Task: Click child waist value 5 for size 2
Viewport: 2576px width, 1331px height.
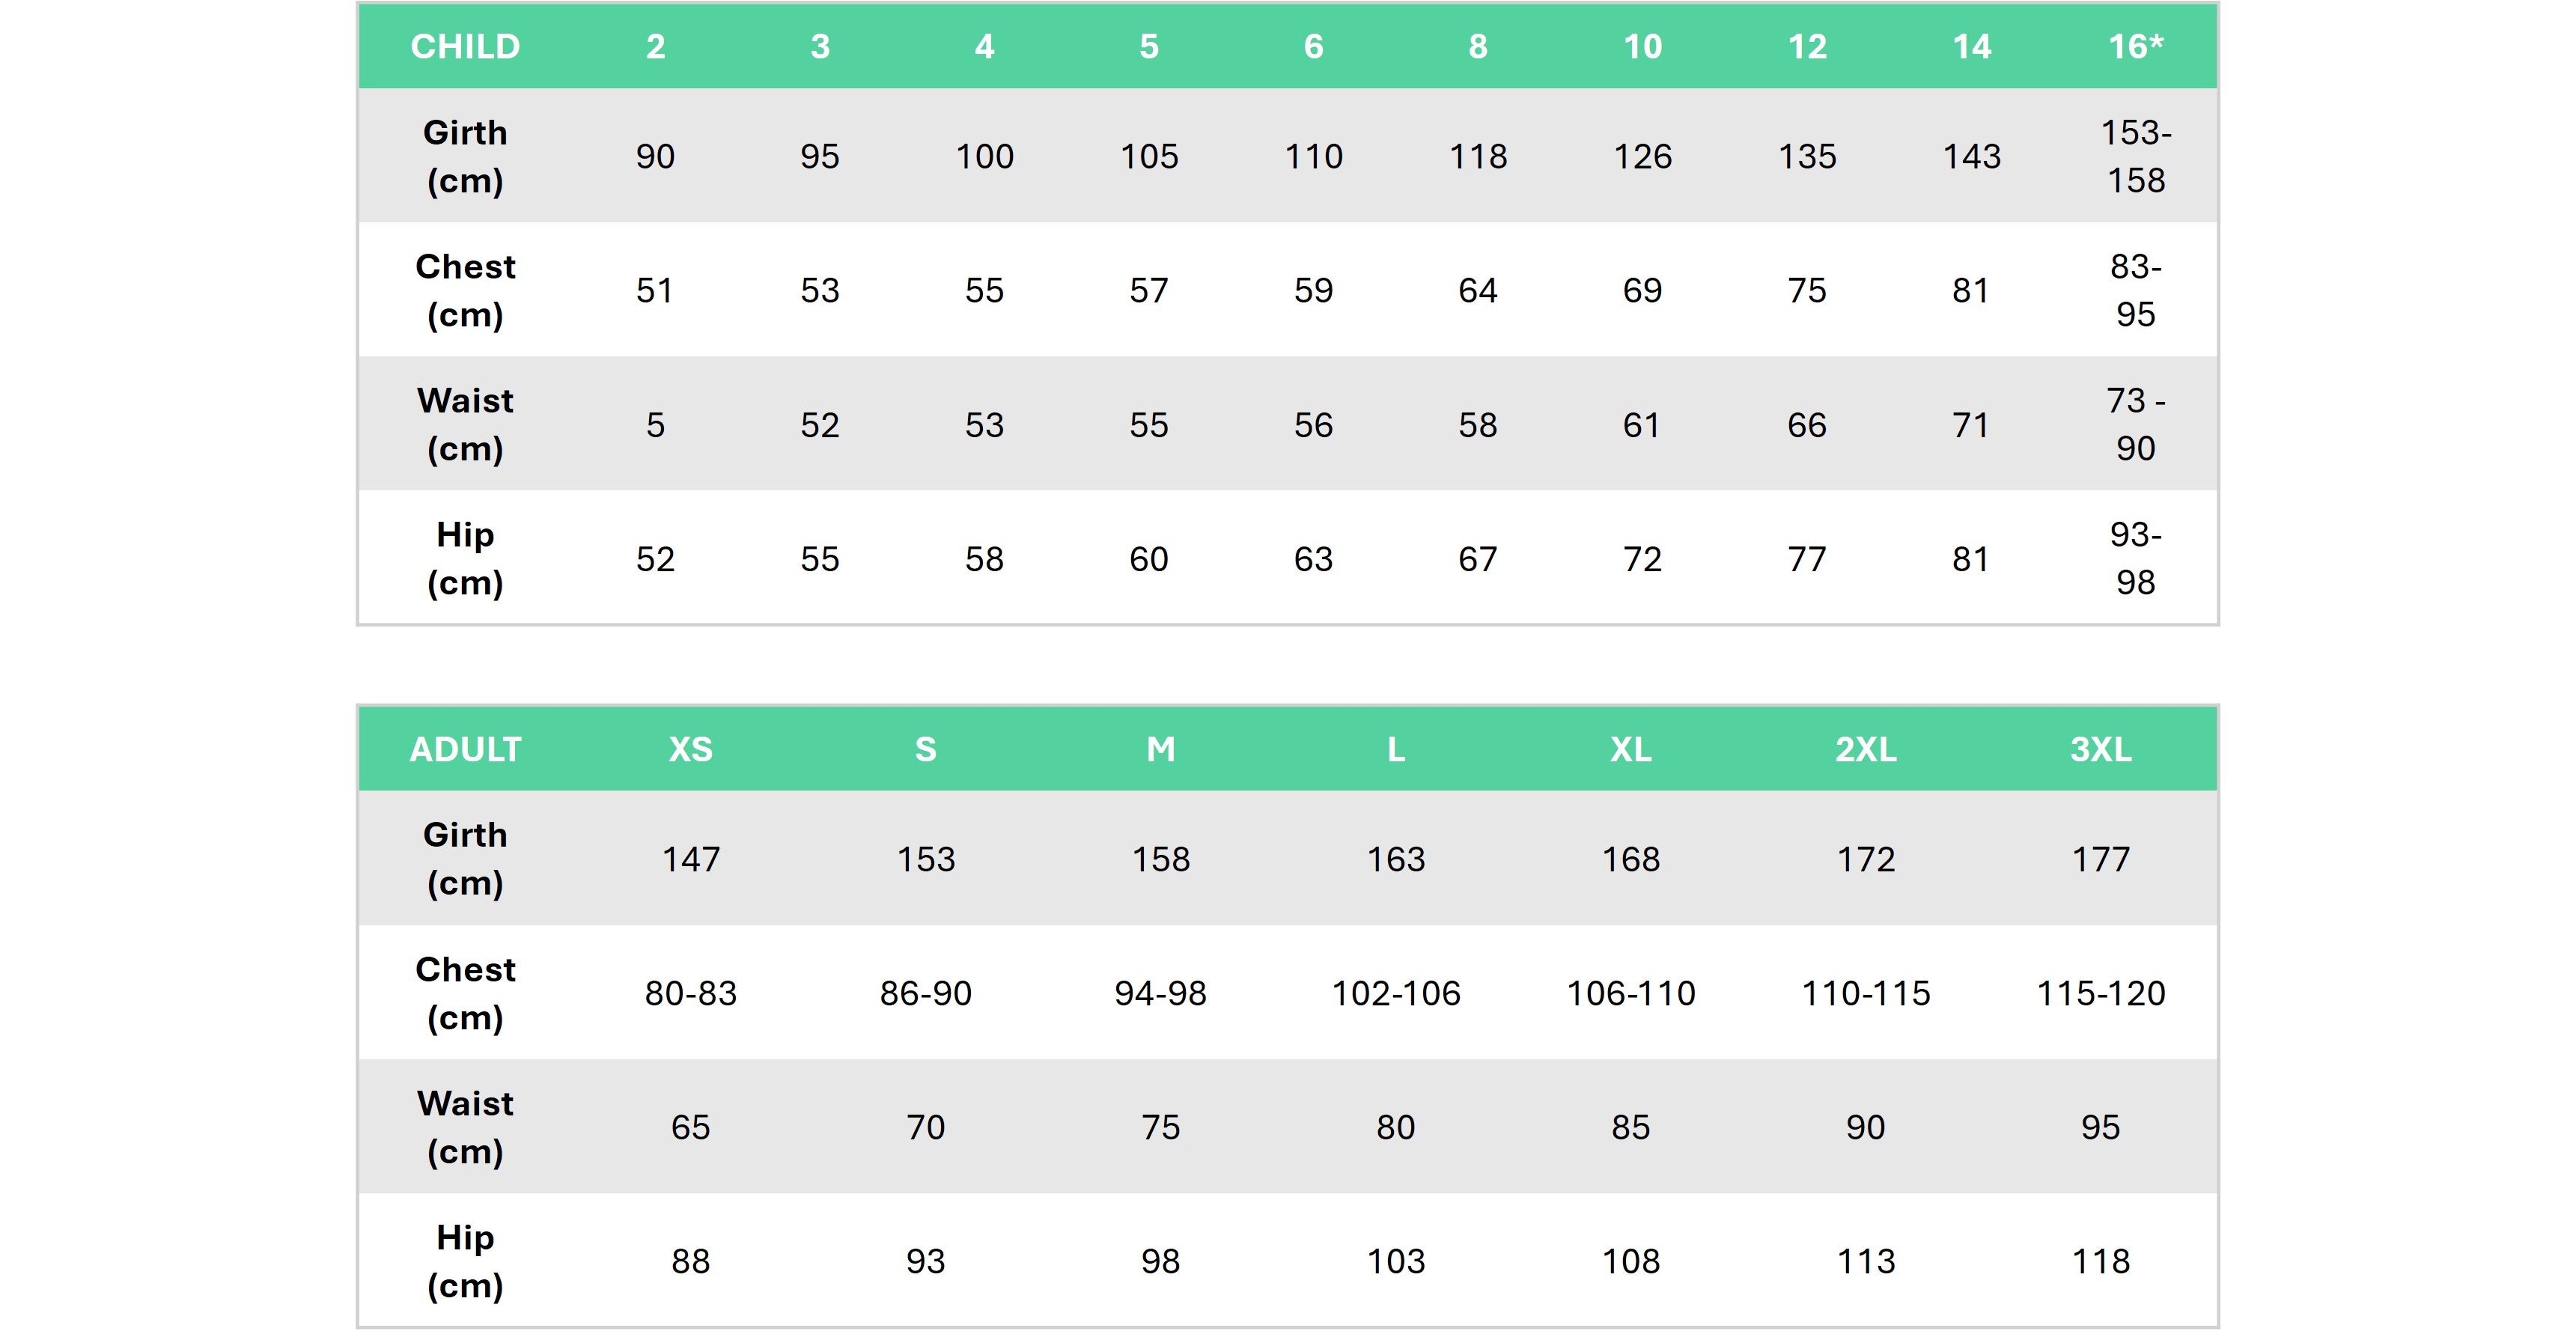Action: coord(655,425)
